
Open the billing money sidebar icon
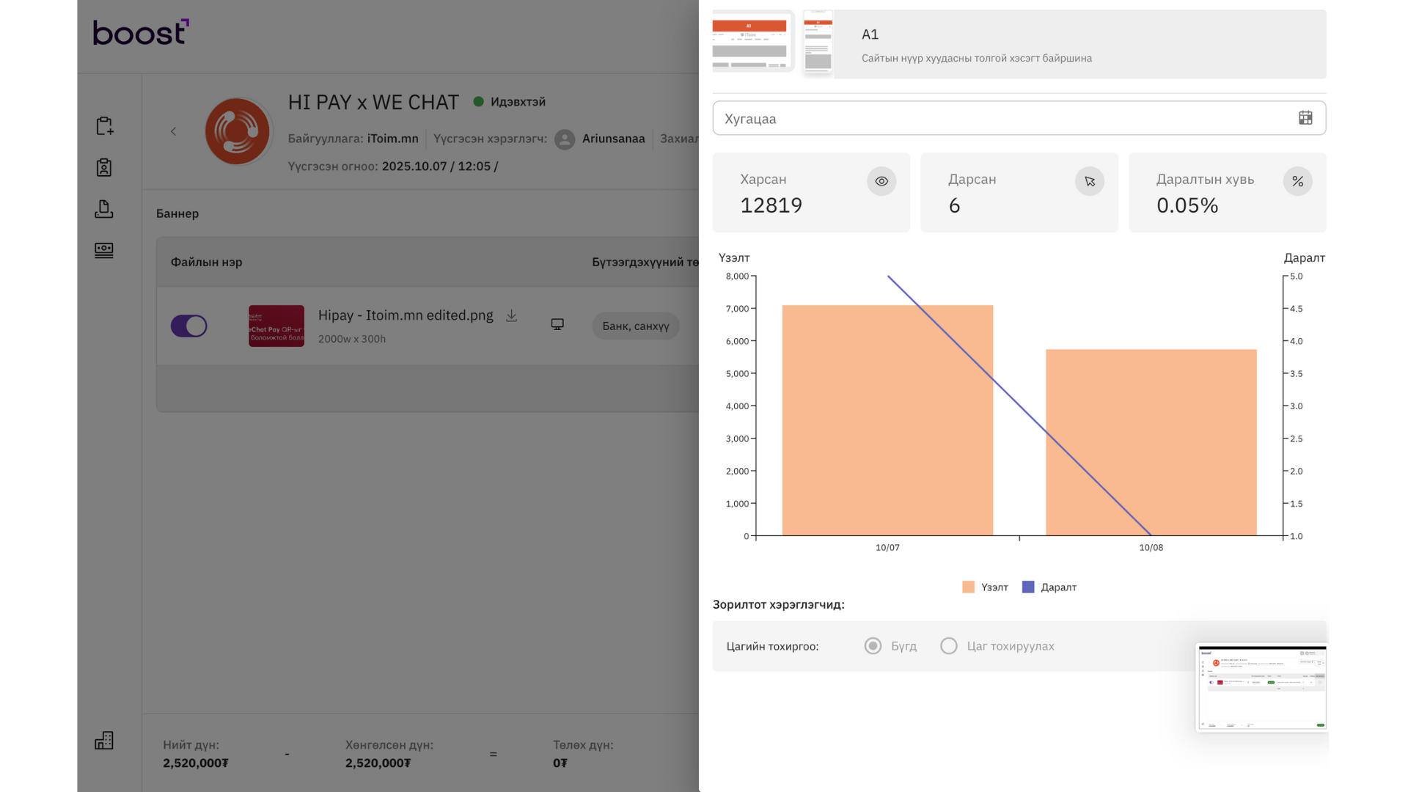click(104, 251)
